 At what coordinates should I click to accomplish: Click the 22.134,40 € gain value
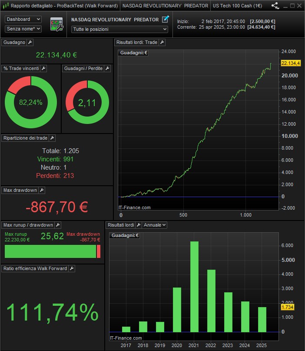56,55
